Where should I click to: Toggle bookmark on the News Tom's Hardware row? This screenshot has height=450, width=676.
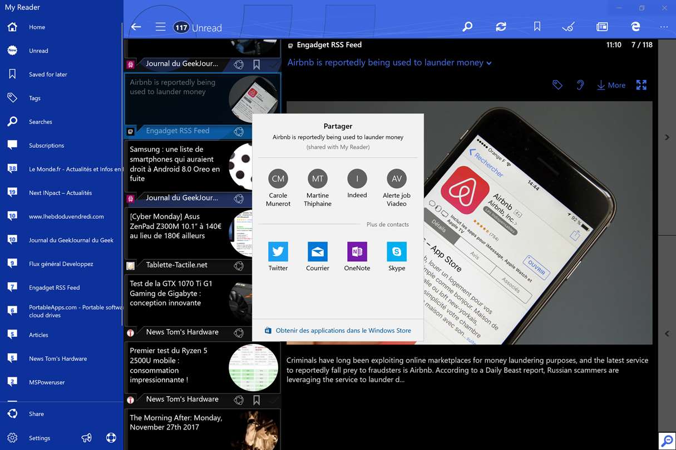tap(256, 399)
